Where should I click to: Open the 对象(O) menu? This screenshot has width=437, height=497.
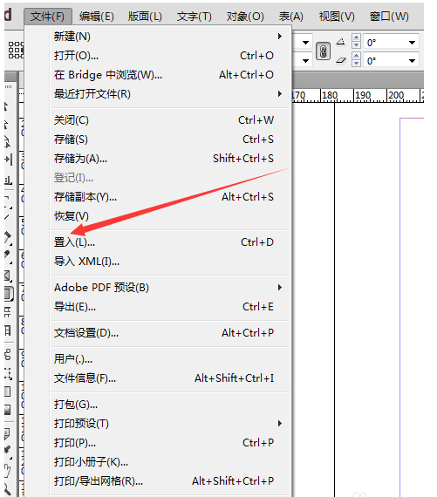(245, 17)
